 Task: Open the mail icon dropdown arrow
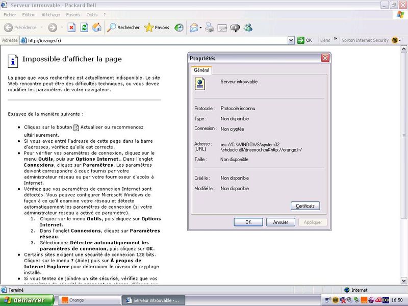point(201,28)
